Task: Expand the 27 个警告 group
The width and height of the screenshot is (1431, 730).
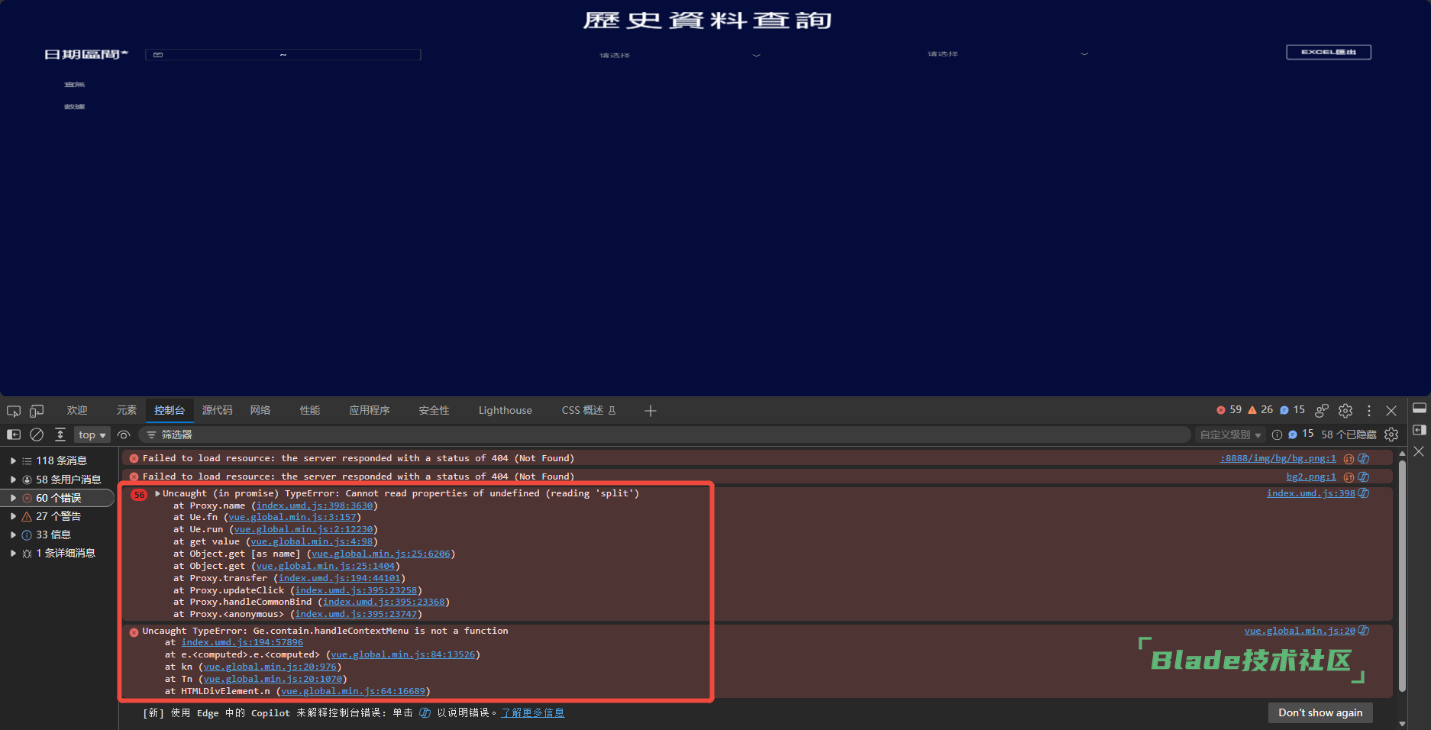Action: tap(14, 516)
